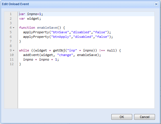Select line number 2 in gutter
This screenshot has width=161, height=124.
11,18
